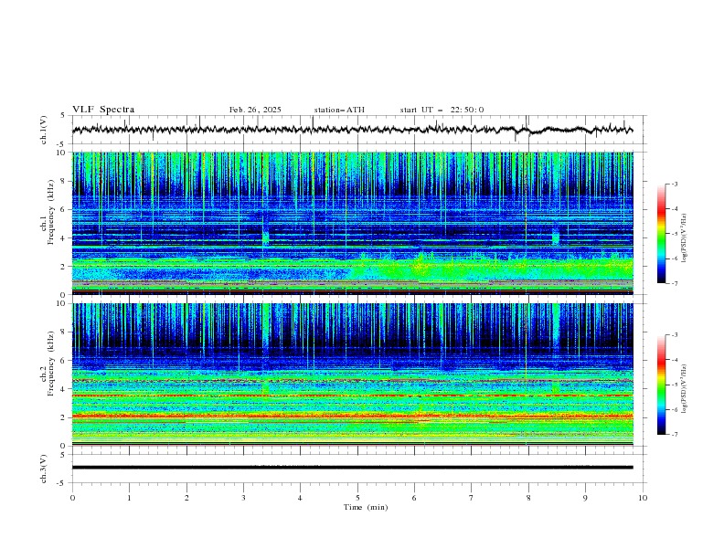
Task: Click the "-5" tick on ch.3(V) axis
Action: pos(62,483)
